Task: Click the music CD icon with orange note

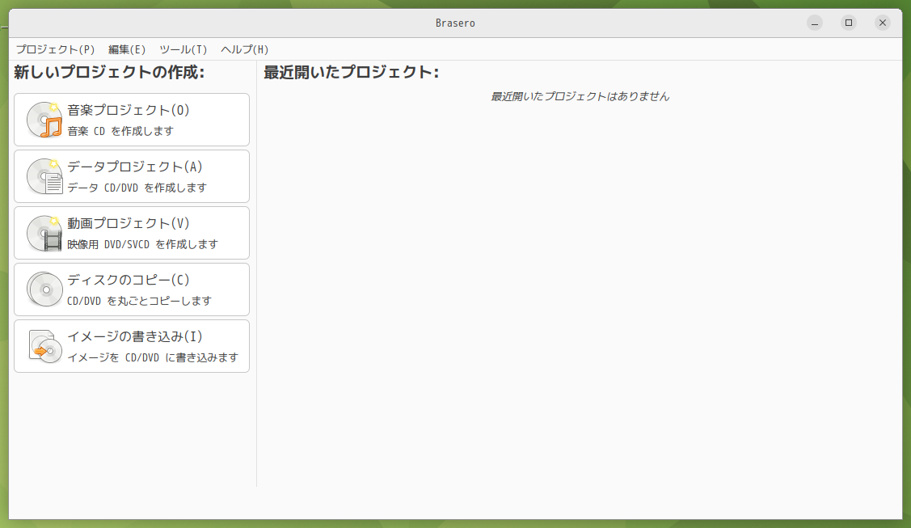Action: 44,120
